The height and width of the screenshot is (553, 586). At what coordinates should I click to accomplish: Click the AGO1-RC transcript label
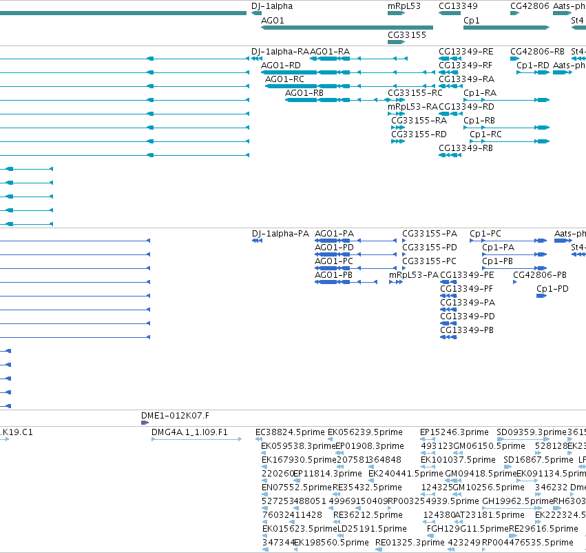point(284,79)
